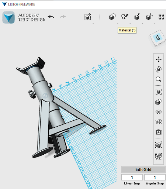This screenshot has height=189, width=166.
Task: Expand the Modify dropdown arrow
Action: pos(155,23)
